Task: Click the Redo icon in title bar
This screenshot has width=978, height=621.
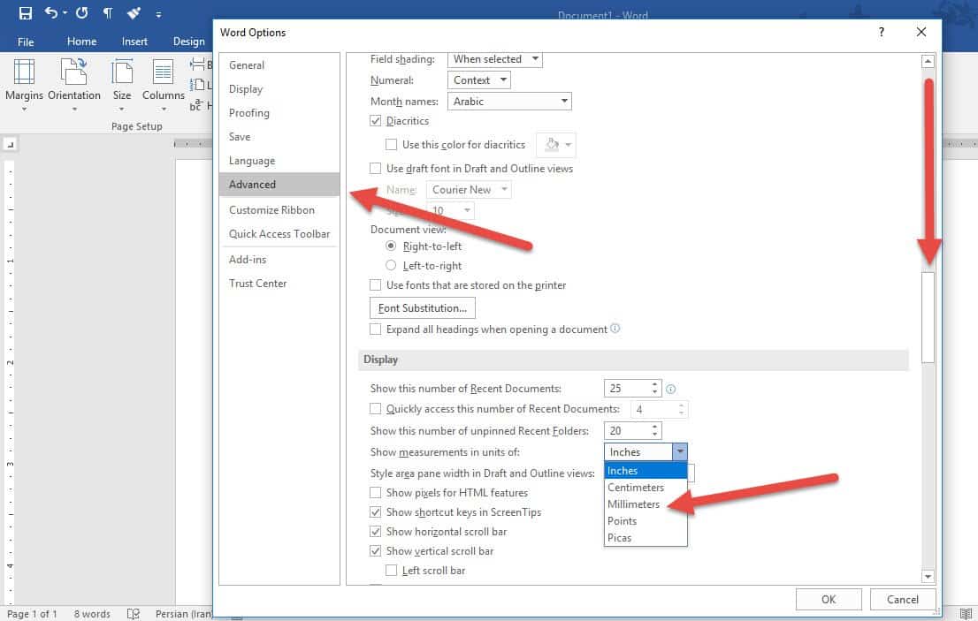Action: (x=81, y=13)
